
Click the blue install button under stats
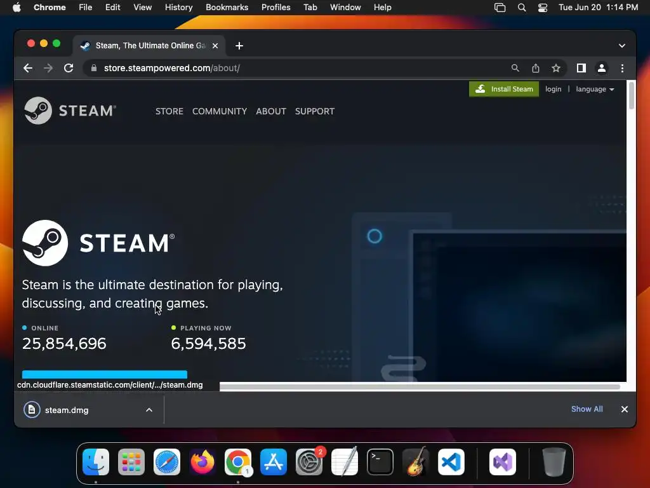(105, 375)
